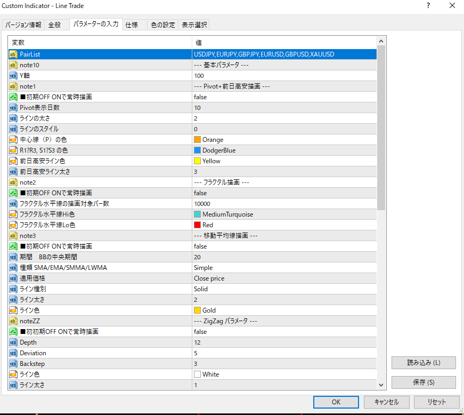Click the Yellow swatch for 前日高安ライン色
The width and height of the screenshot is (464, 415).
coord(198,161)
